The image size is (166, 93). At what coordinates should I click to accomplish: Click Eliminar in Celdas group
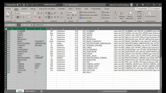tap(106, 15)
